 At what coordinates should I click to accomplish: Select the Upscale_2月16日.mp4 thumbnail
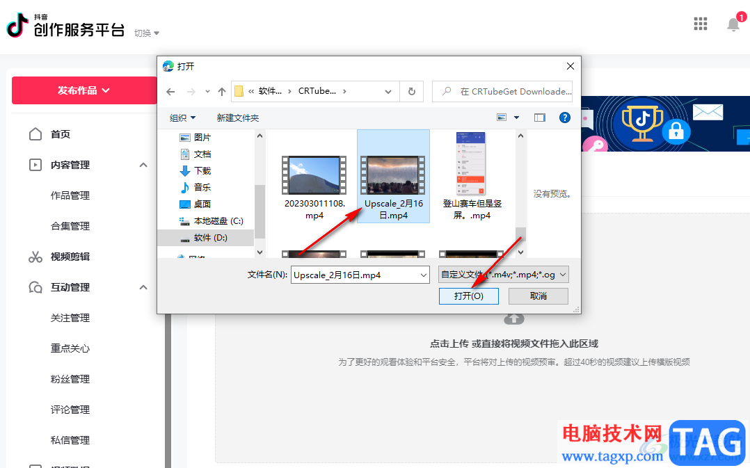pyautogui.click(x=392, y=175)
